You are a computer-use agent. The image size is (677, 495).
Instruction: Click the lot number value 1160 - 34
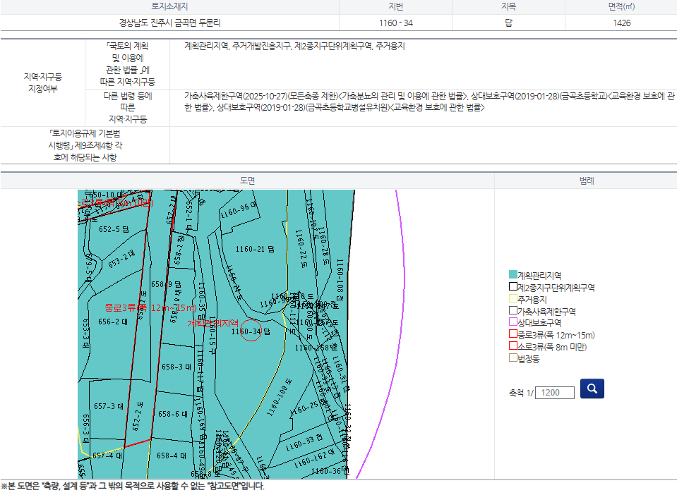point(395,23)
